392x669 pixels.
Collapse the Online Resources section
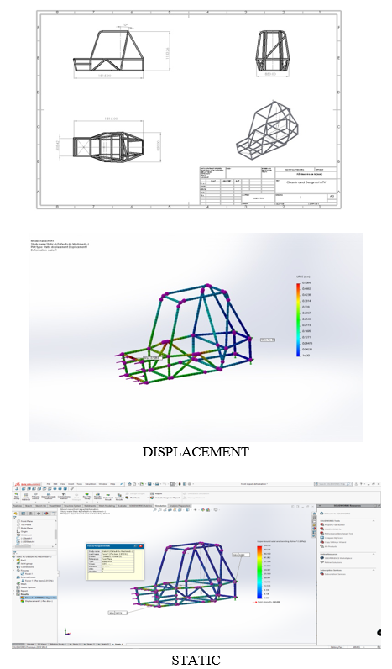(x=374, y=554)
